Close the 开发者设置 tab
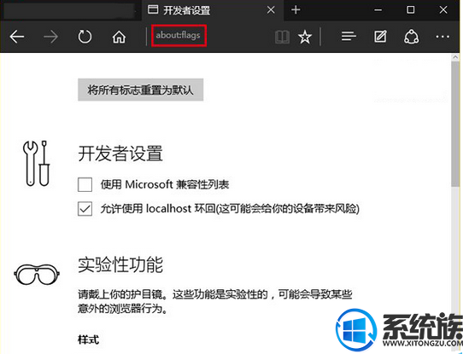This screenshot has width=463, height=354. tap(271, 10)
